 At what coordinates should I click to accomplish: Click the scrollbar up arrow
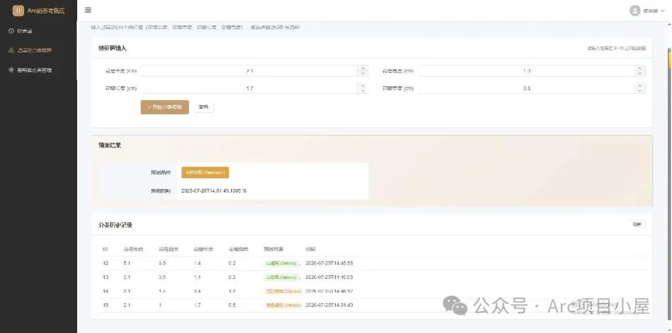tap(670, 25)
